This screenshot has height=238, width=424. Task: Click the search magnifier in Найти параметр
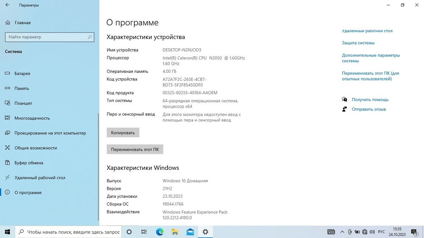coord(90,37)
